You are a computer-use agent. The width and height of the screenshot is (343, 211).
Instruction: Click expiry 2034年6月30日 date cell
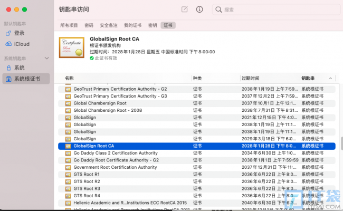coord(269,153)
